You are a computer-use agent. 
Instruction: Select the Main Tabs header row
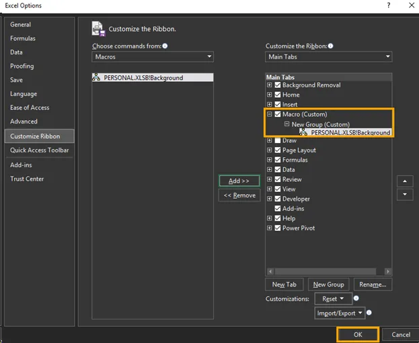tap(328, 77)
